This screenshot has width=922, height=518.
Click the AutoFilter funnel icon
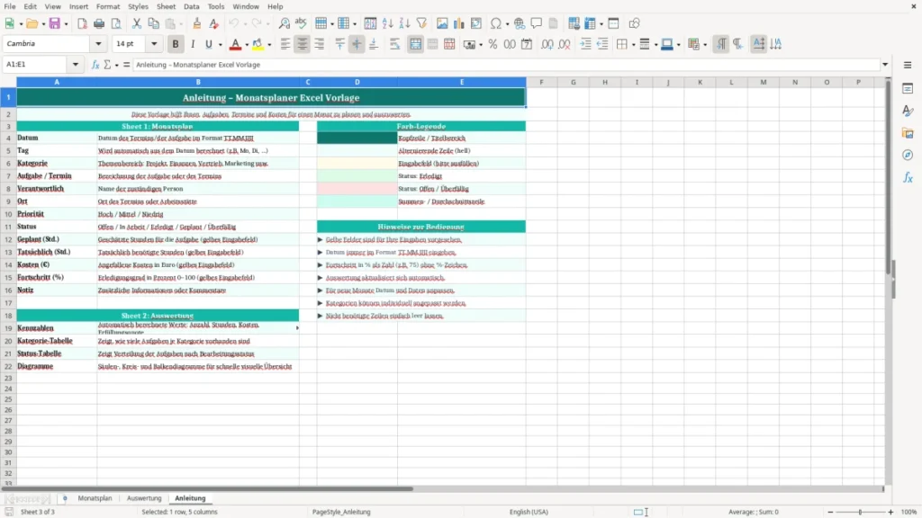coord(421,23)
